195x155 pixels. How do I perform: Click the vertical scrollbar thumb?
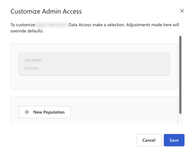tap(180, 75)
